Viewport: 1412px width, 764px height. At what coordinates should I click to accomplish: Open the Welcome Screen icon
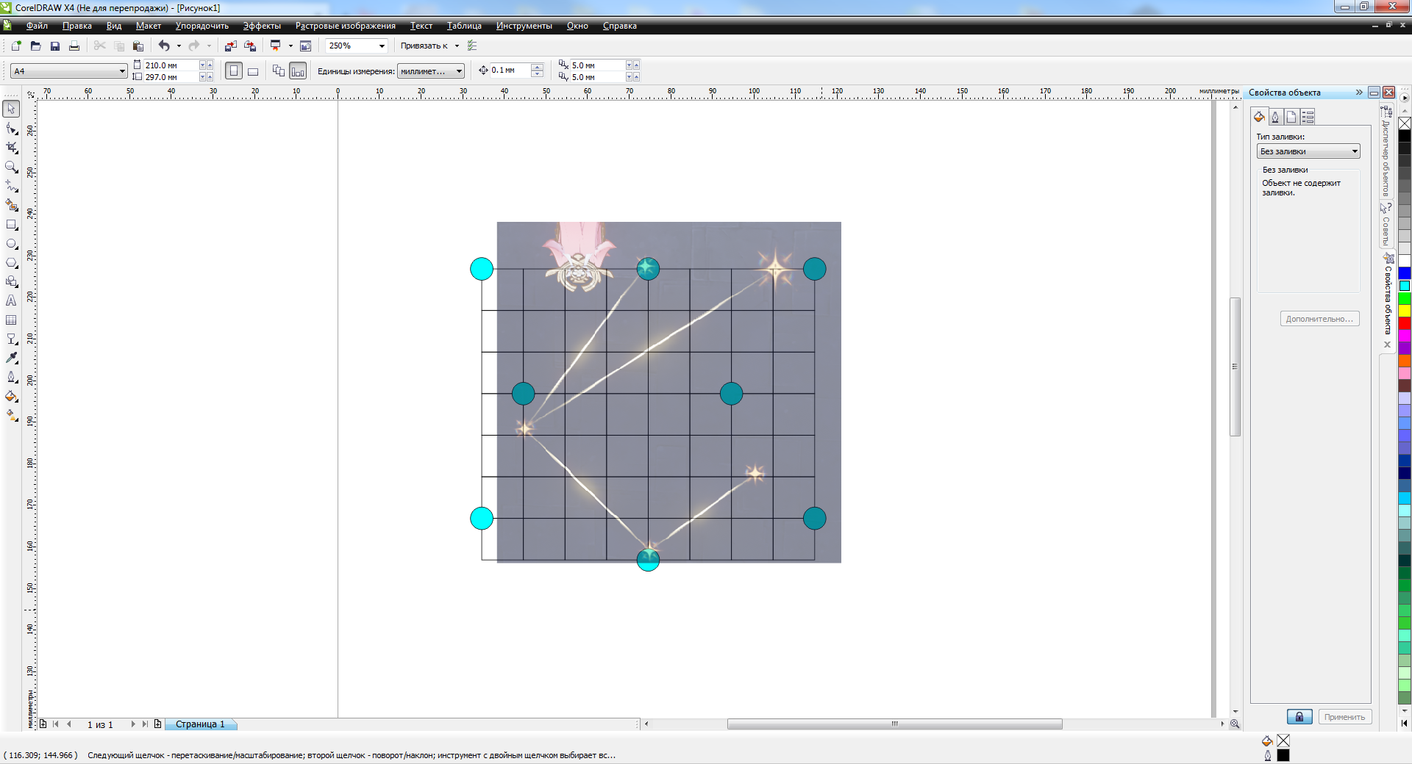[306, 46]
